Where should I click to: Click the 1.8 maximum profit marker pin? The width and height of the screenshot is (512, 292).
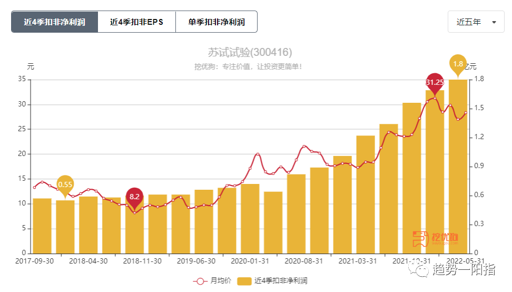click(x=458, y=65)
